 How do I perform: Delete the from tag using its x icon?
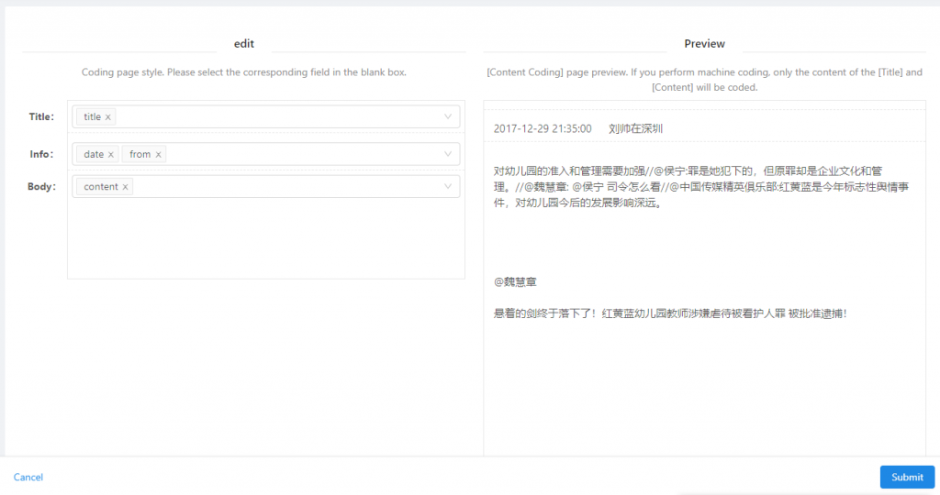point(159,155)
